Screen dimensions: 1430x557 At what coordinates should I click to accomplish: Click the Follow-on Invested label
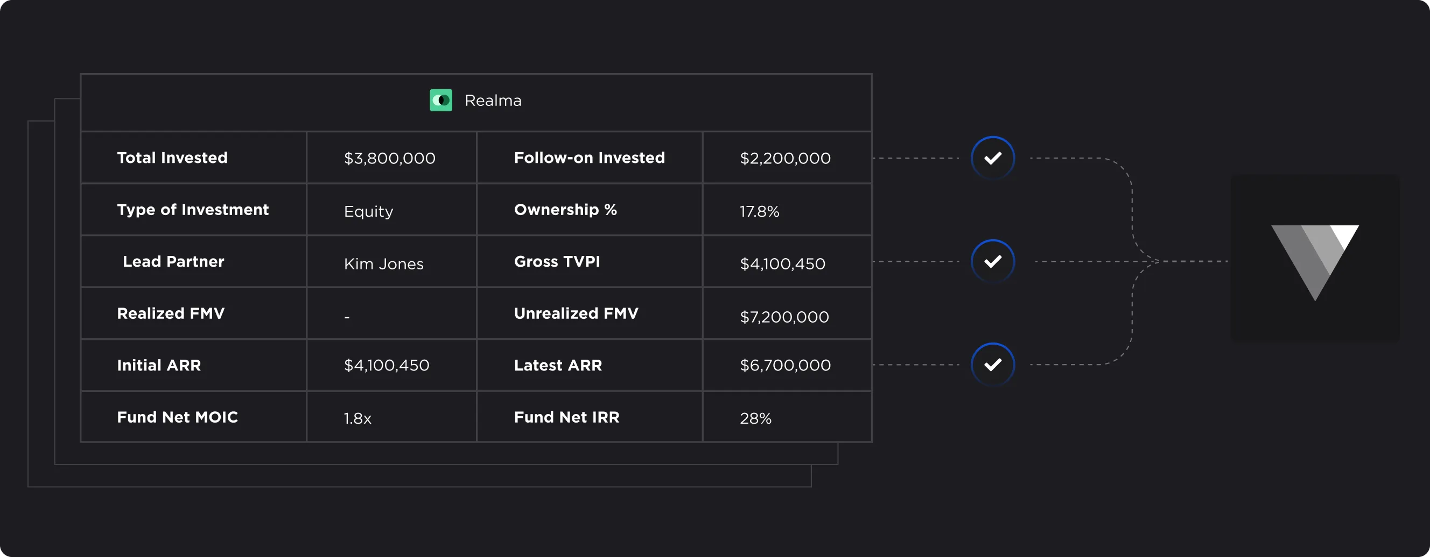(x=589, y=158)
